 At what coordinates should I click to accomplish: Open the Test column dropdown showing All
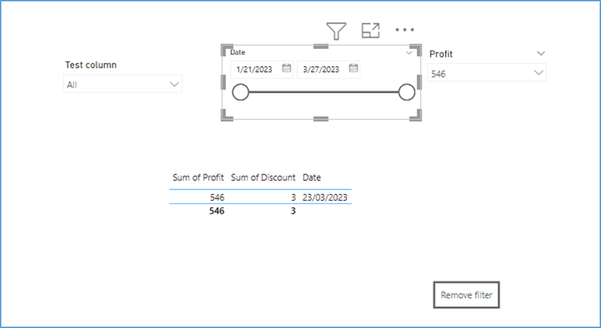pos(123,84)
